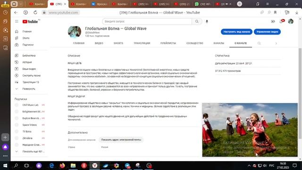Click into the YouTube search field

(x=147, y=21)
